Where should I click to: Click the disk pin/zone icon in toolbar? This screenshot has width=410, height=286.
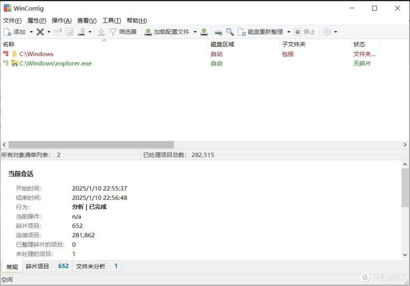click(x=81, y=32)
